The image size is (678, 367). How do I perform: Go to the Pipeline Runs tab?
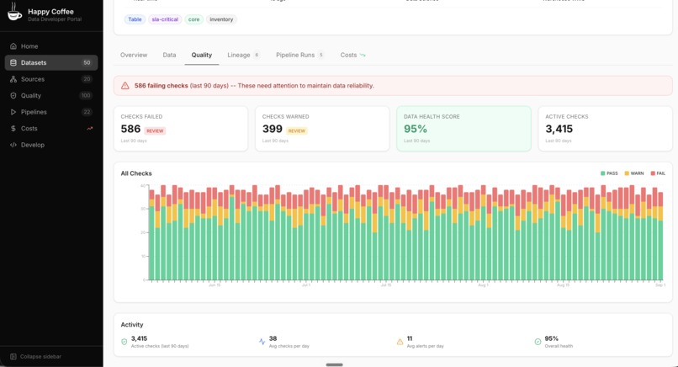(x=299, y=55)
